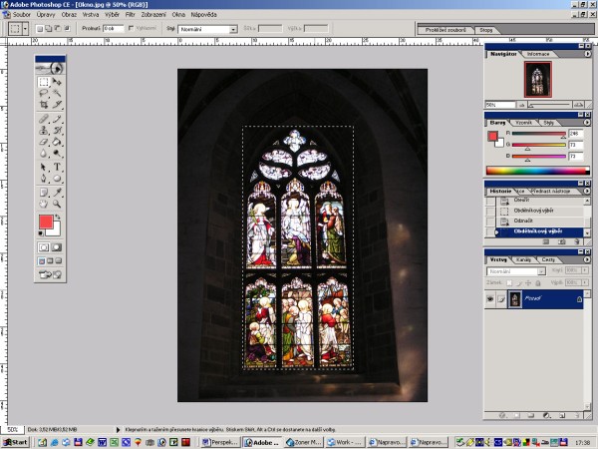
Task: Activate the Hand tool
Action: [x=44, y=203]
